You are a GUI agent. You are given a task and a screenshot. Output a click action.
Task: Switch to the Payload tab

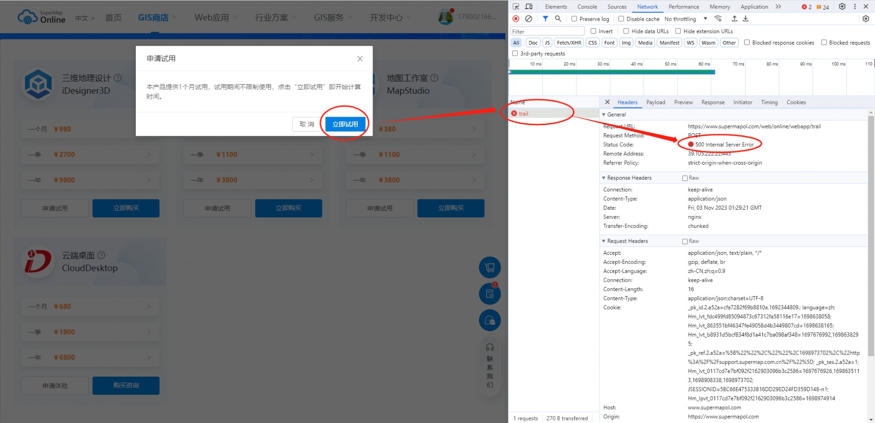655,102
